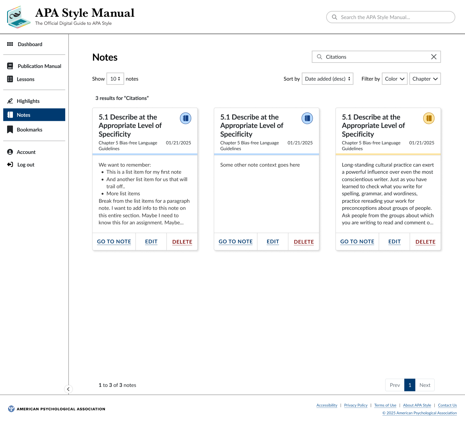Click the Notes notebook icon in sidebar
Viewport: 465px width, 423px height.
[x=10, y=115]
